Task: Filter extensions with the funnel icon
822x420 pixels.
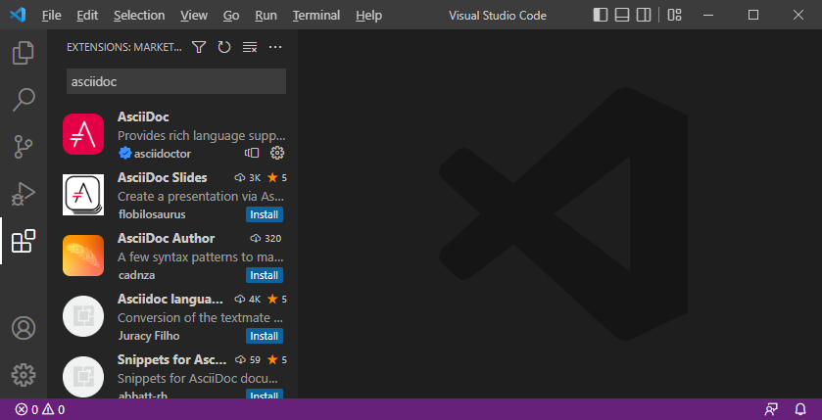Action: click(x=199, y=47)
